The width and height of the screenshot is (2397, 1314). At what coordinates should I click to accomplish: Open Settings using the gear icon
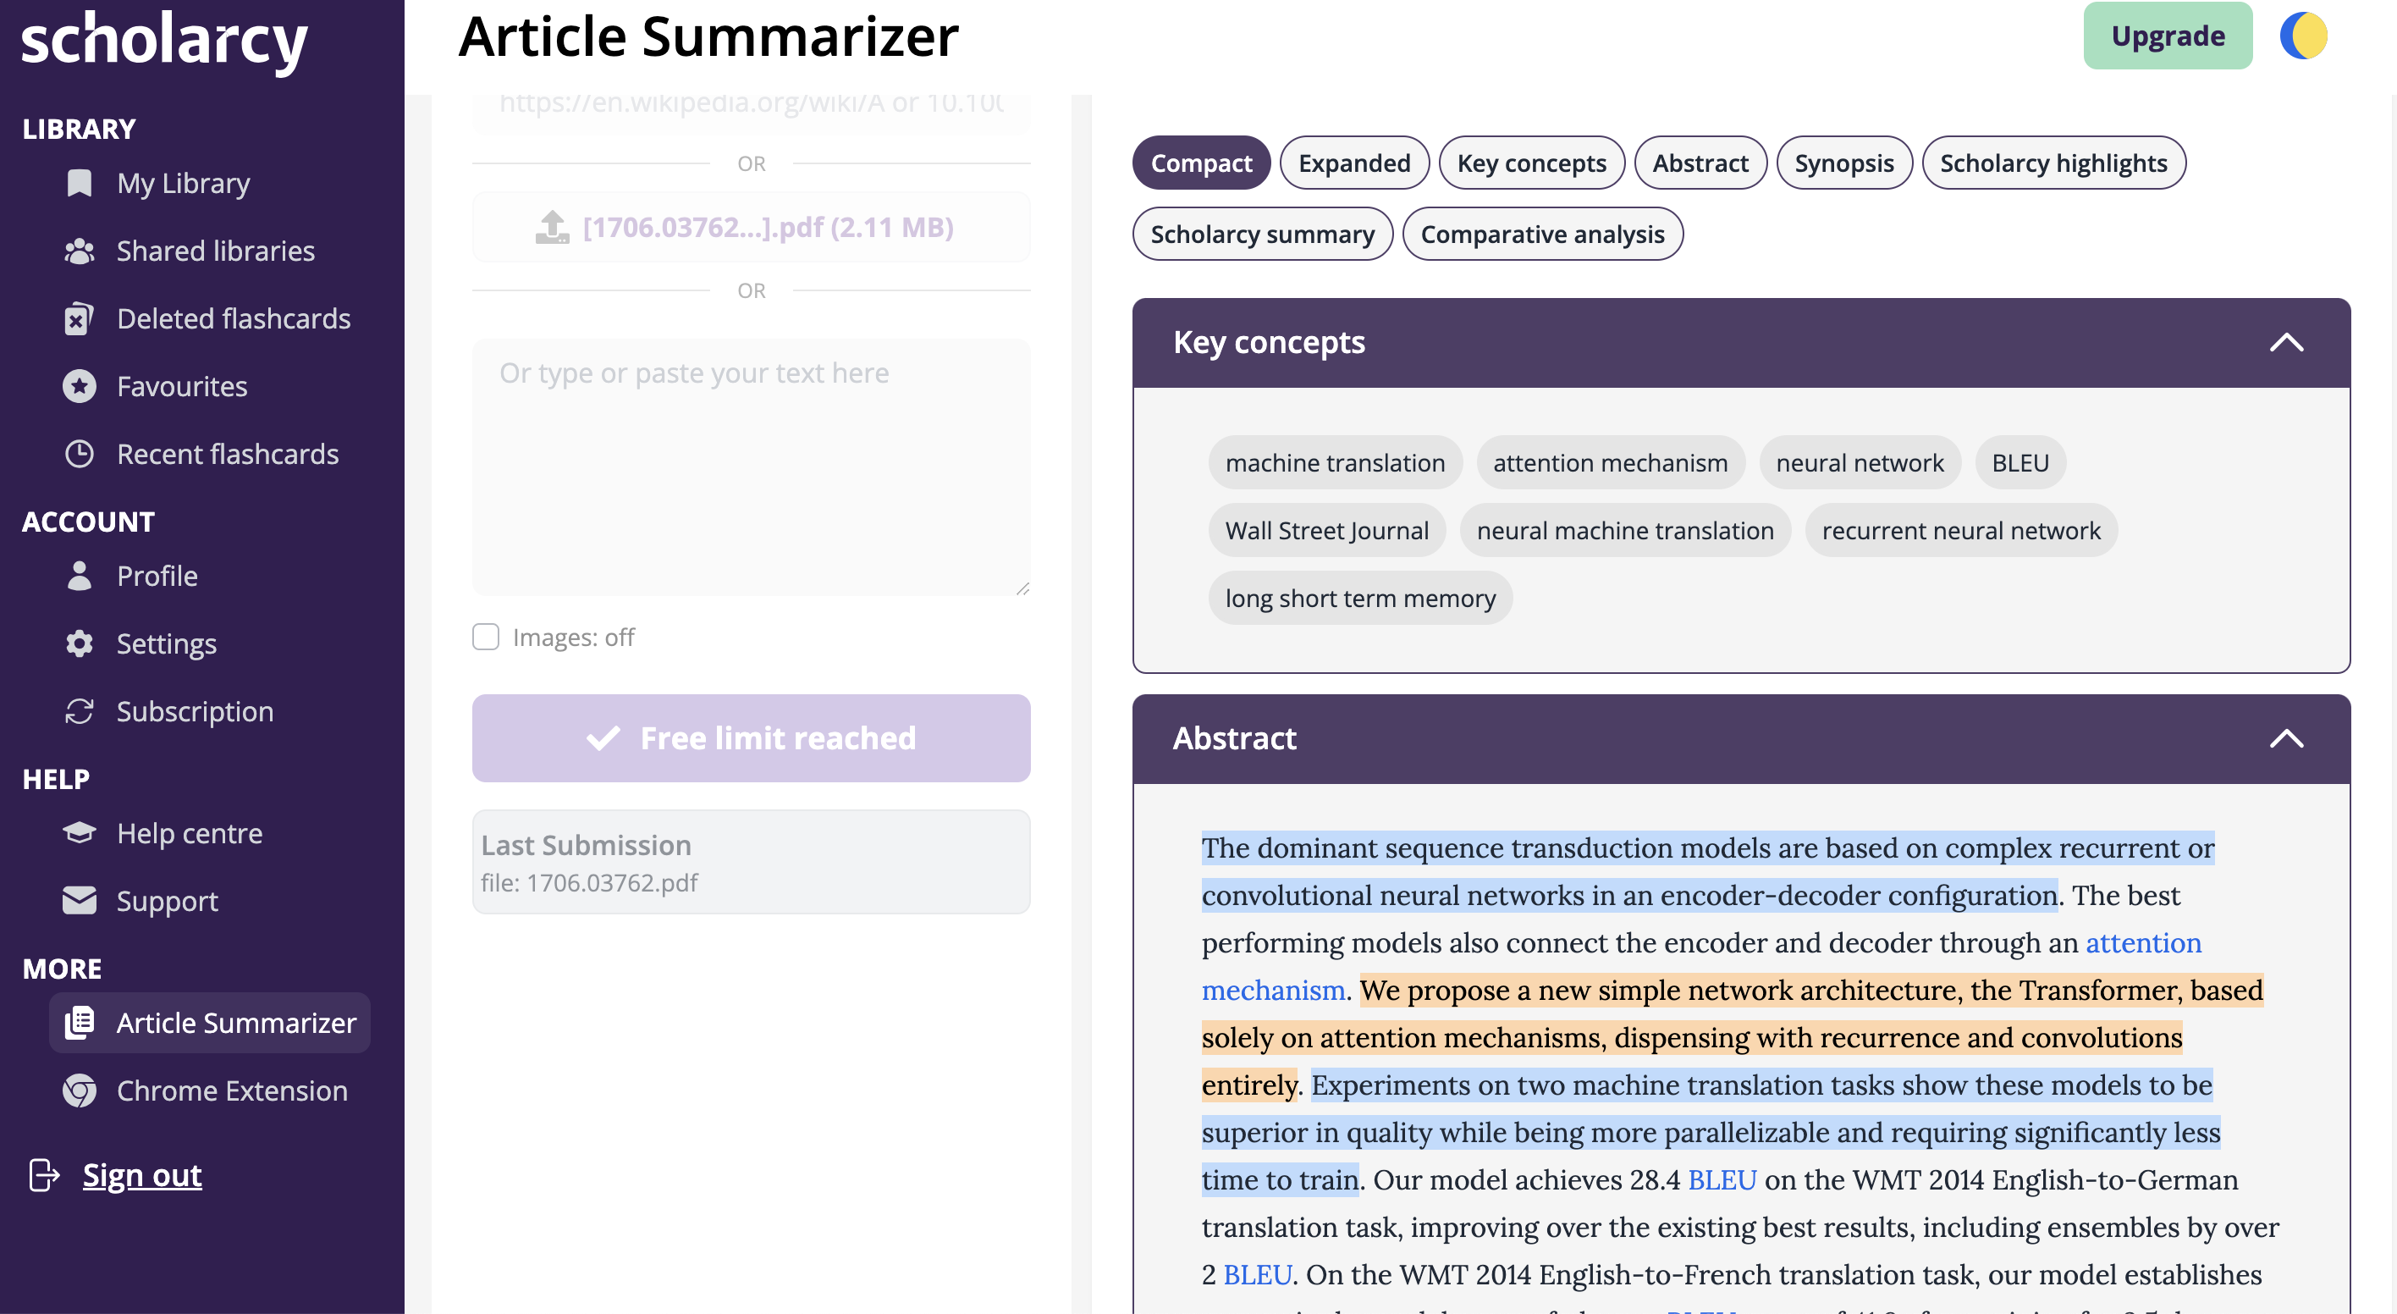pos(79,644)
